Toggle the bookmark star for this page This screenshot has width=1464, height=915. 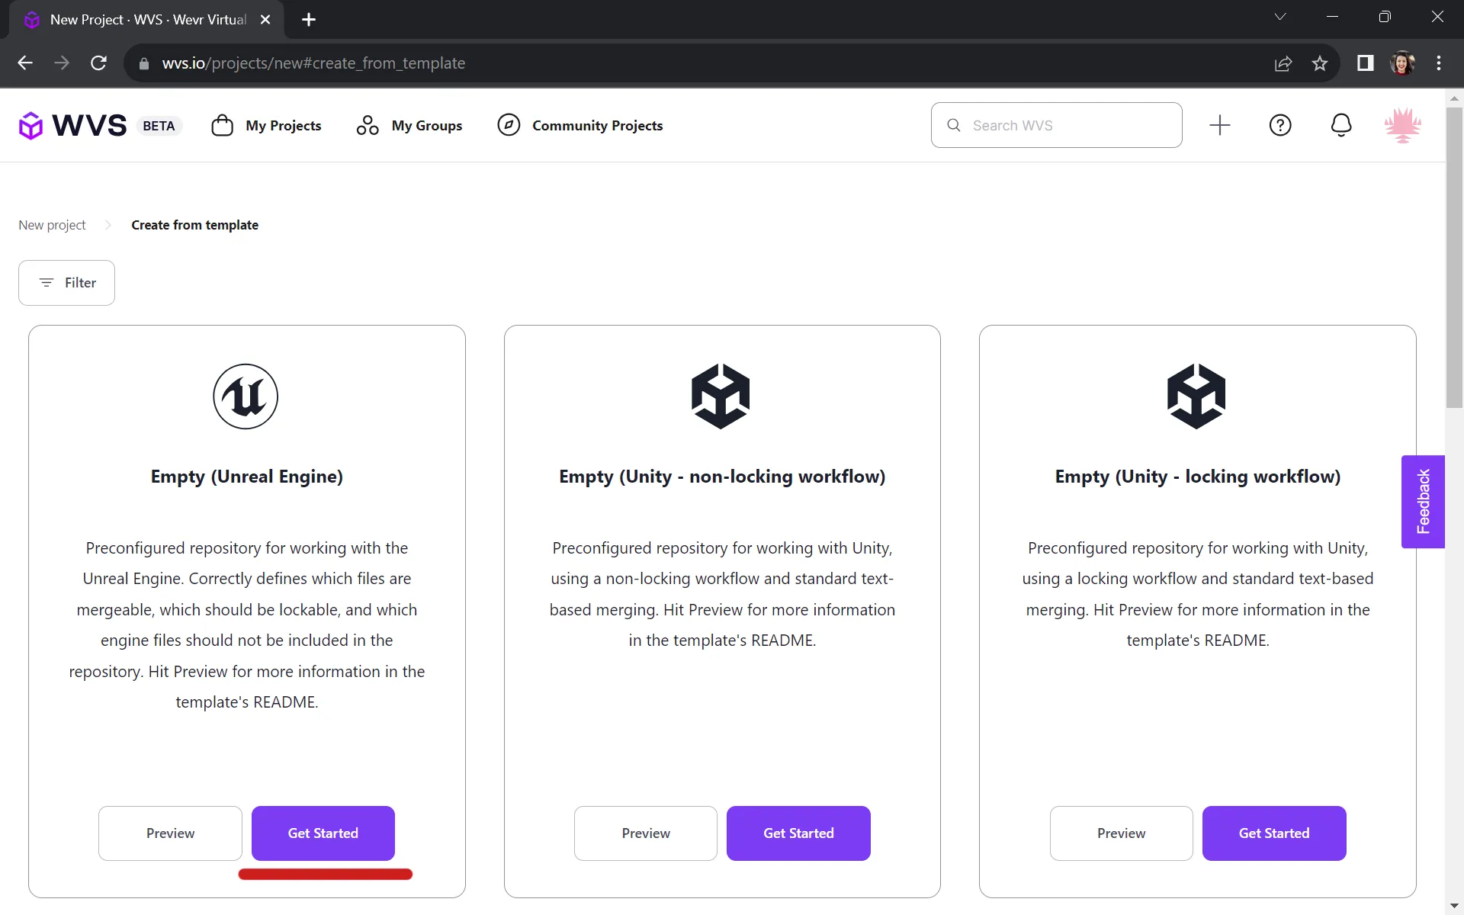click(1320, 63)
